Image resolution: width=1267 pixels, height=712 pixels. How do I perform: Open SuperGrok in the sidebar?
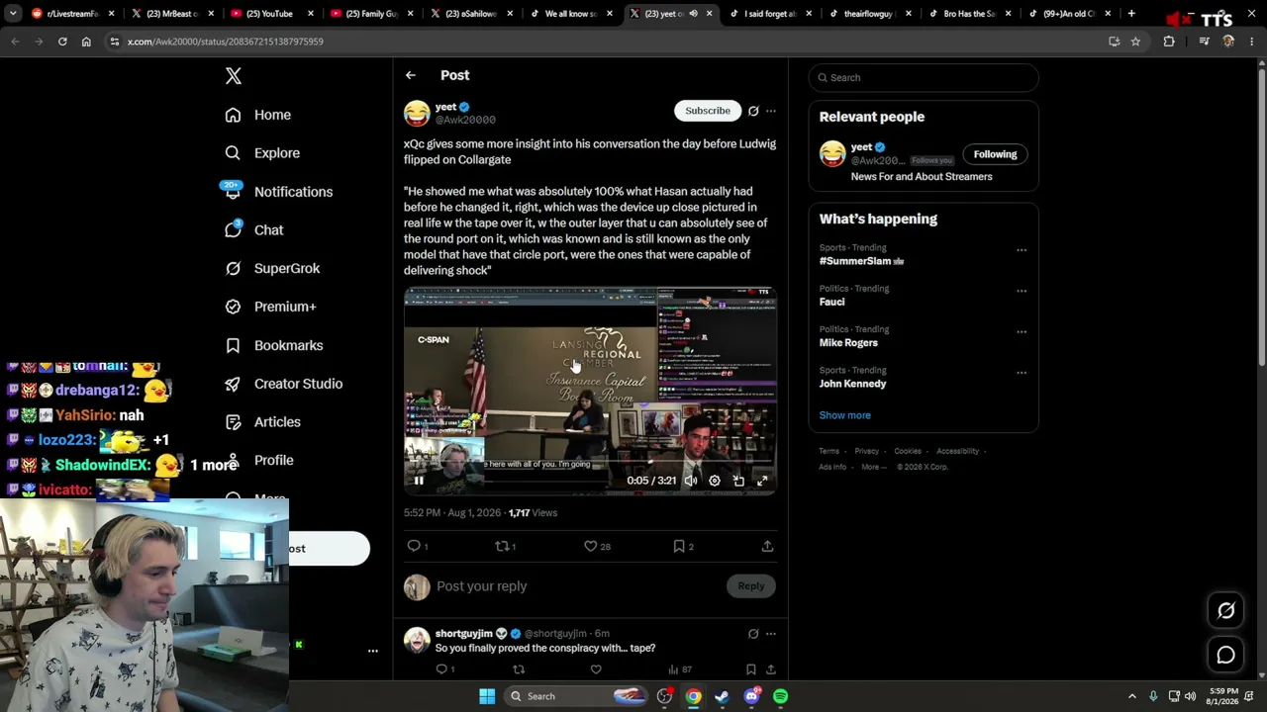[272, 268]
